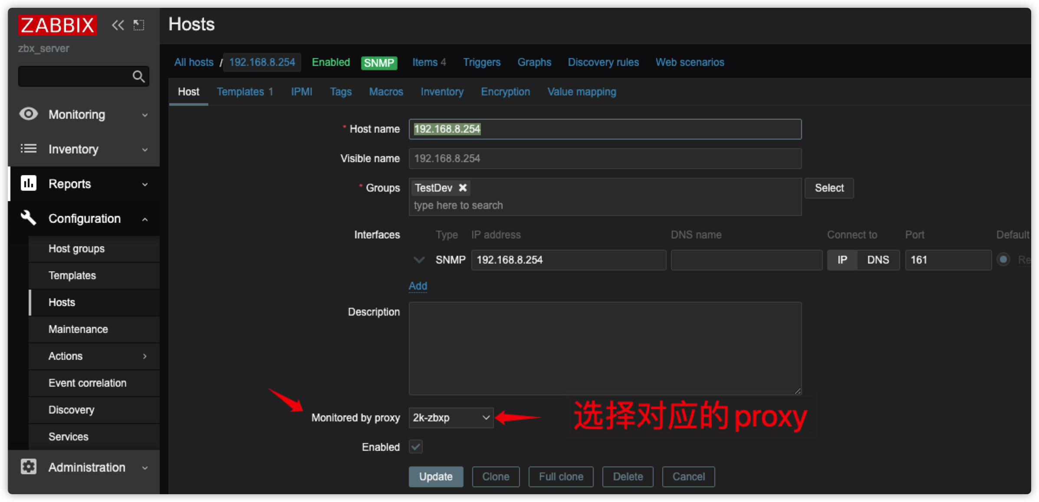Open the Actions submenu arrow
The height and width of the screenshot is (502, 1039).
point(145,356)
